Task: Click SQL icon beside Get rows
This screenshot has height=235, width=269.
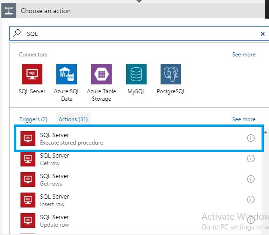Action: click(x=28, y=180)
